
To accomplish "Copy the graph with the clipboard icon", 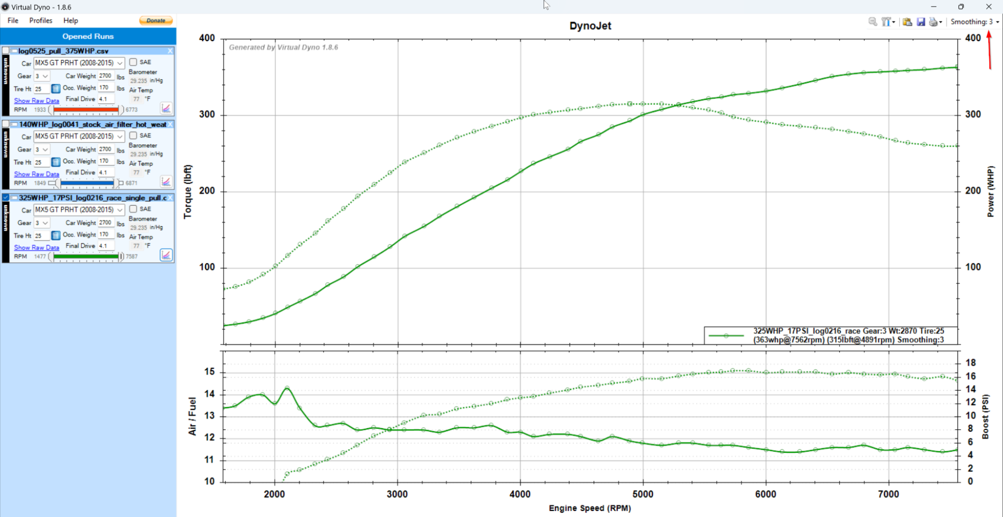I will click(x=907, y=22).
